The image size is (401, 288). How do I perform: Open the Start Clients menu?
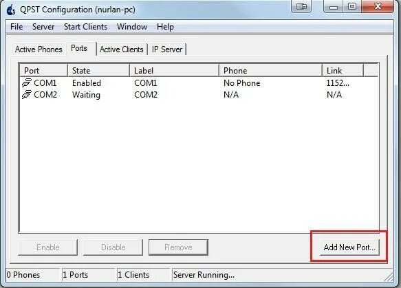(85, 27)
